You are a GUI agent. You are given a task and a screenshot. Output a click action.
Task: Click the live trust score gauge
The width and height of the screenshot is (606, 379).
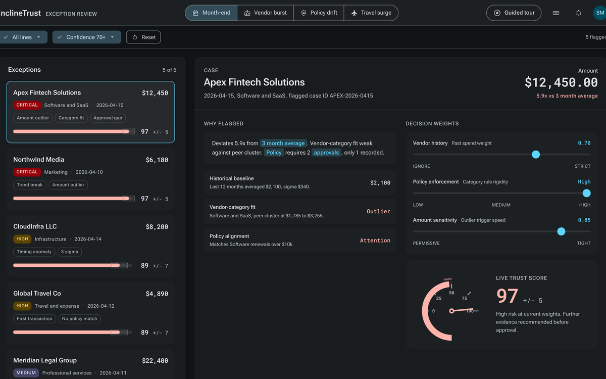449,309
